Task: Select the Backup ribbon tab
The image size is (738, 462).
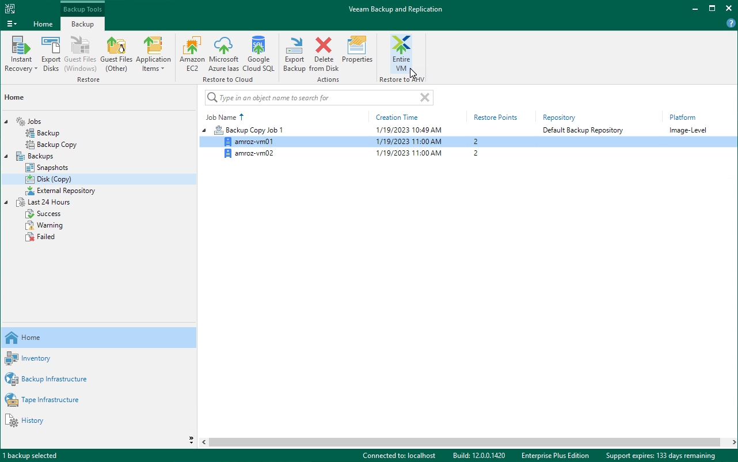Action: click(x=82, y=24)
